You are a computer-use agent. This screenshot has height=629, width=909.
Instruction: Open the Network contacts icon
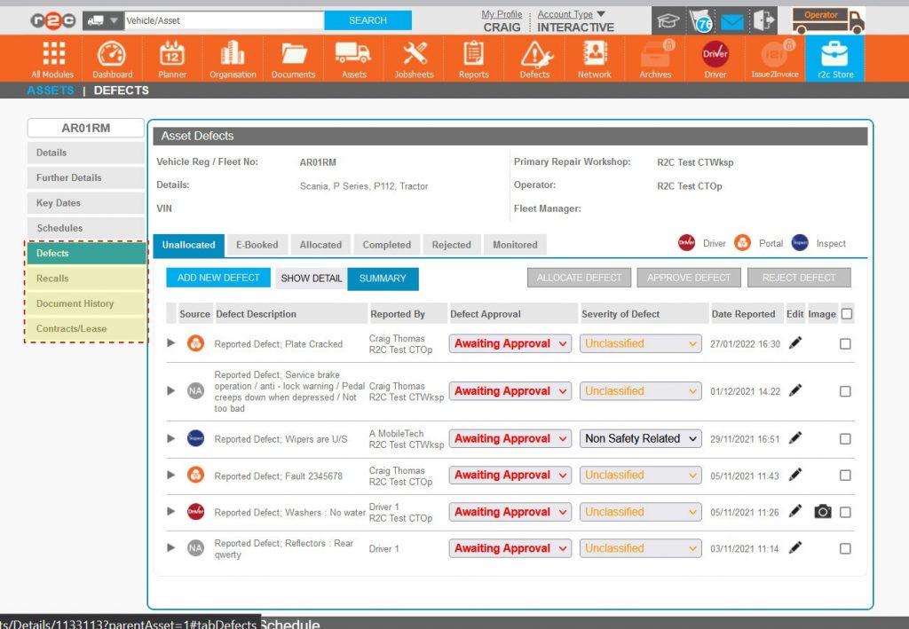pos(594,55)
